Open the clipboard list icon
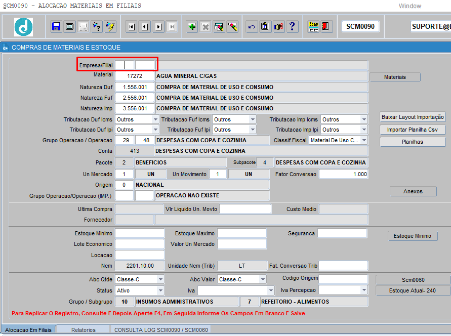This screenshot has width=451, height=336. tap(265, 27)
